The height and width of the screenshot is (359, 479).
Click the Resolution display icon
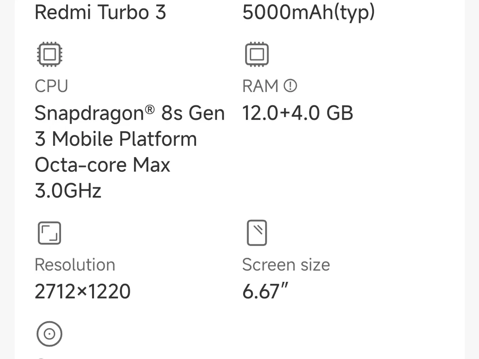point(49,232)
